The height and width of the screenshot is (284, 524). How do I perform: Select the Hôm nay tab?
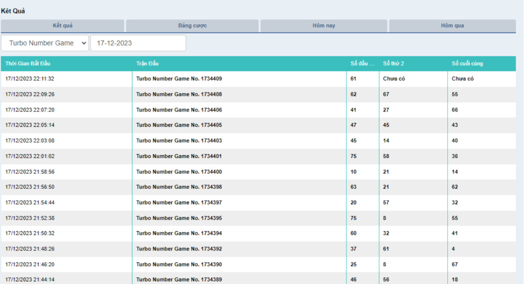point(324,26)
